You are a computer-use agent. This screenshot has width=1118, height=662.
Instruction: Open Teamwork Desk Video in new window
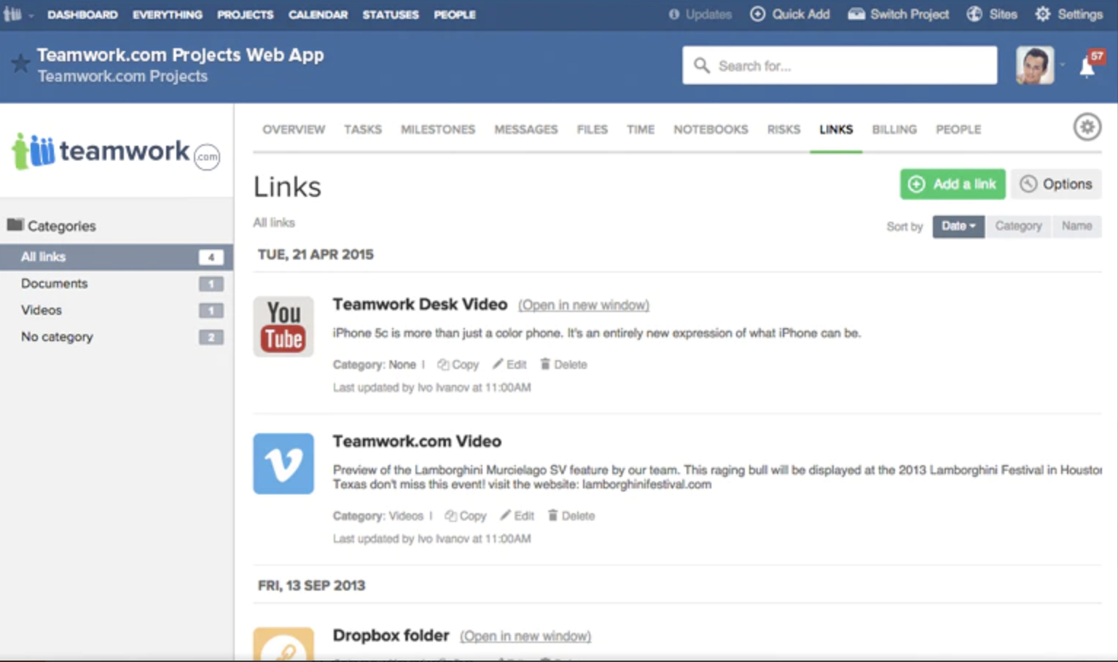(x=584, y=305)
